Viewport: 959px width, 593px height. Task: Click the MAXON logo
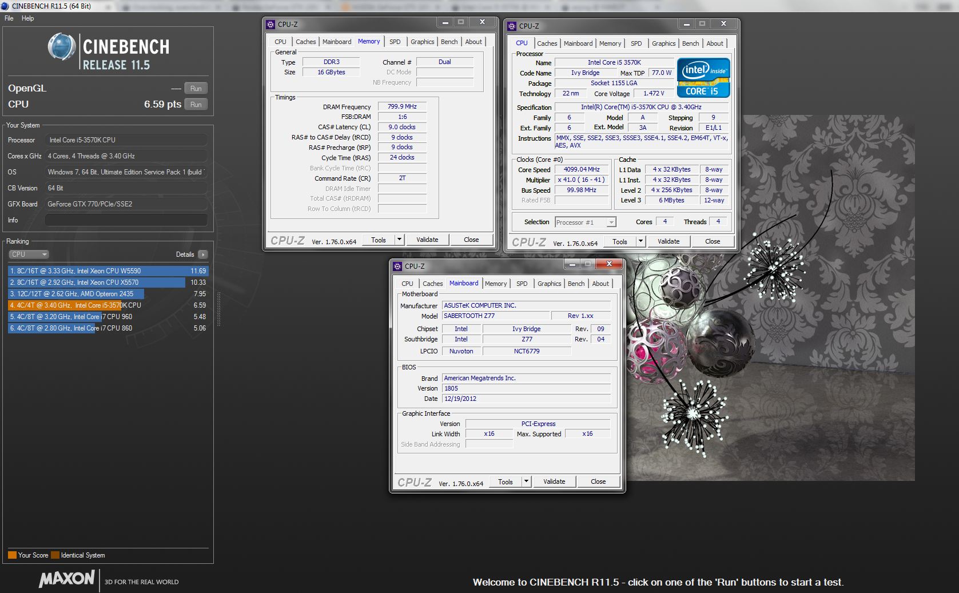pyautogui.click(x=66, y=579)
